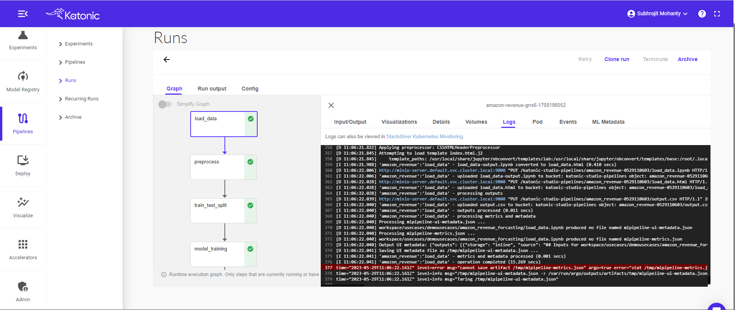Open the ML Metadata tab
The width and height of the screenshot is (735, 310).
pos(608,122)
